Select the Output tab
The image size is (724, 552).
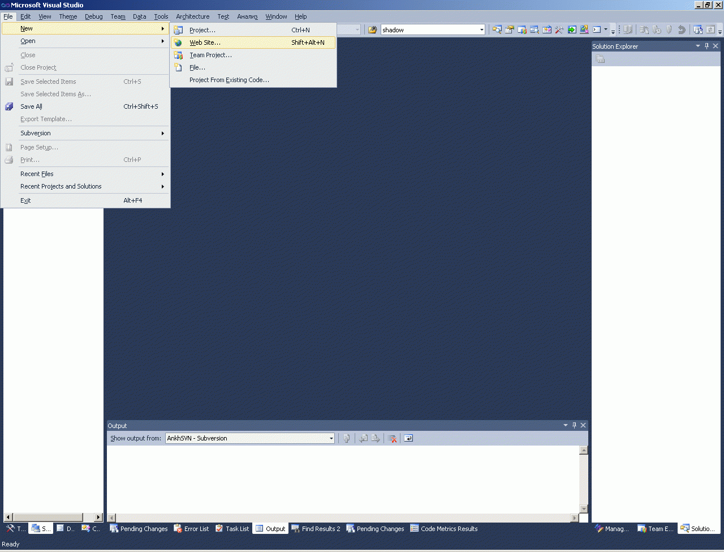click(270, 529)
